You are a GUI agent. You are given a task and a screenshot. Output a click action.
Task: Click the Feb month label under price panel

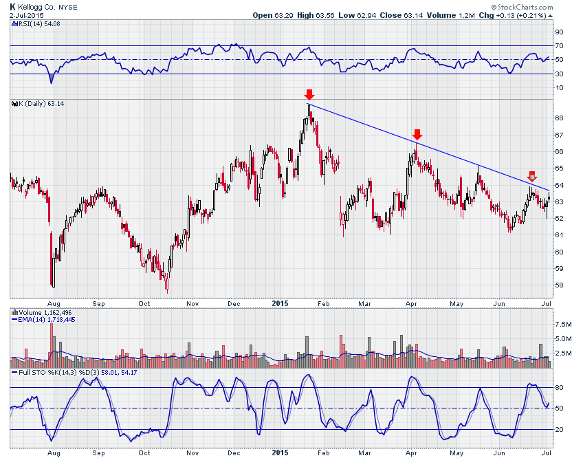pyautogui.click(x=324, y=304)
